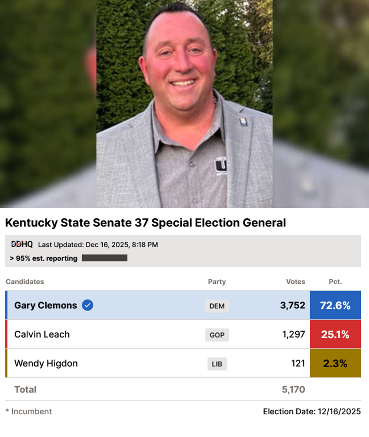Image resolution: width=369 pixels, height=437 pixels.
Task: Select the Gary Clemons candidate name
Action: point(45,305)
